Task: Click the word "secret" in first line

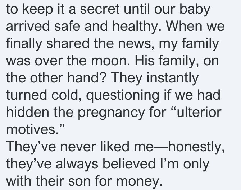Action: (100, 9)
